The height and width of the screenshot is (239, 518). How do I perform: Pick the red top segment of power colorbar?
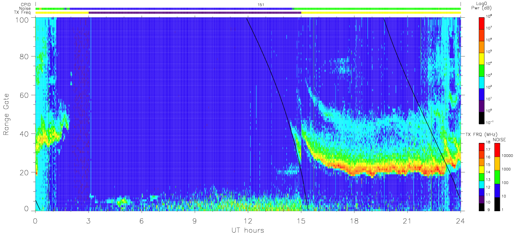tap(482, 22)
